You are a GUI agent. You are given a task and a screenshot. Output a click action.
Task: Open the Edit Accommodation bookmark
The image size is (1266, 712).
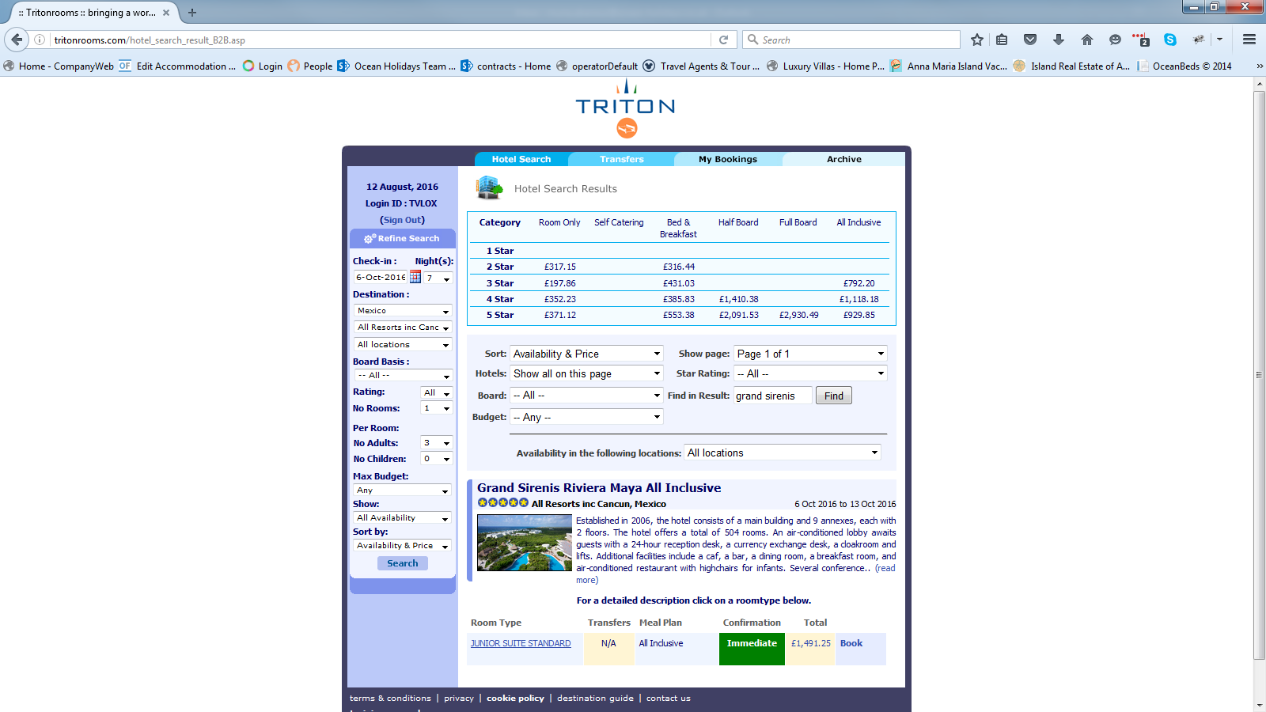click(x=177, y=66)
